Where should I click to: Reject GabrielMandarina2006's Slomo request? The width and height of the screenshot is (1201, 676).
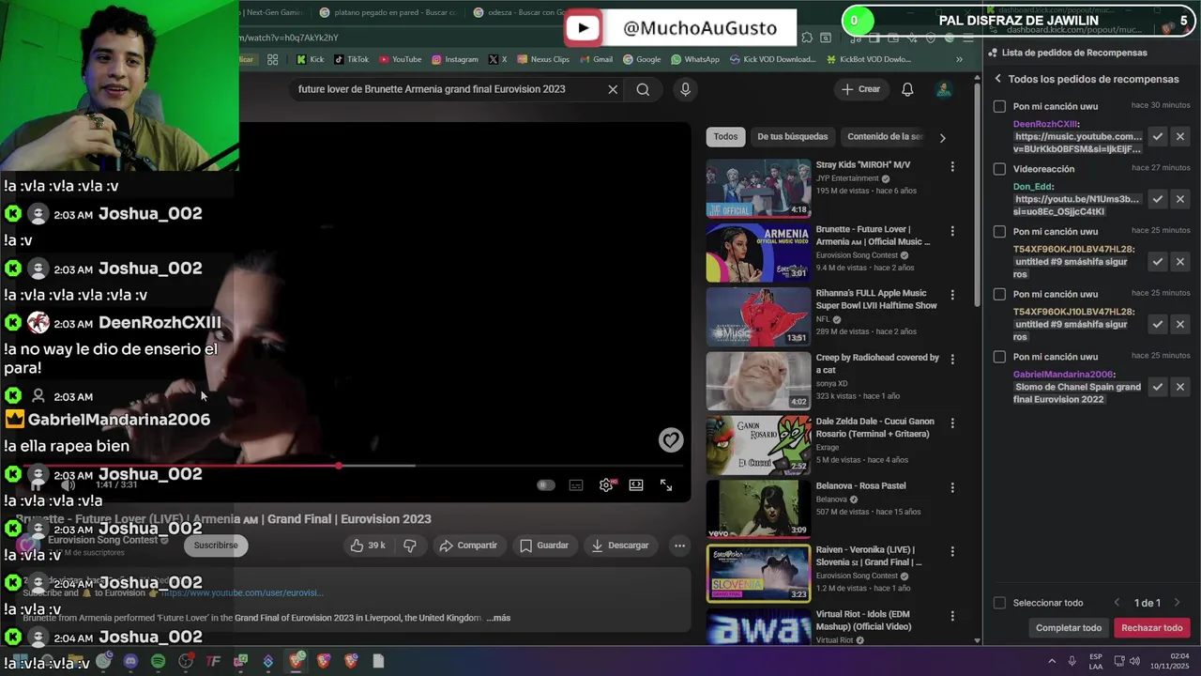click(x=1180, y=387)
